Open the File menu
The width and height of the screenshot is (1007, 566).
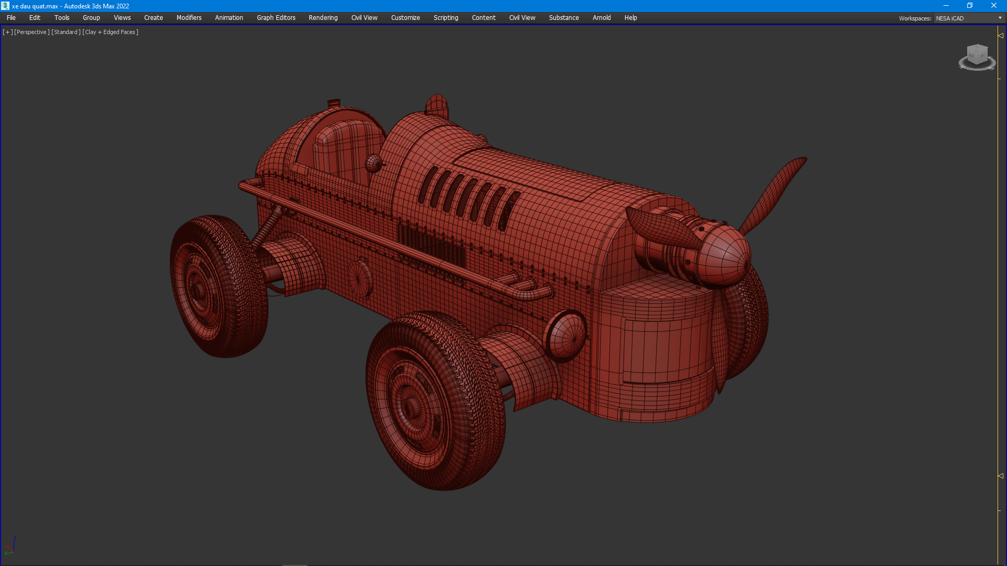pyautogui.click(x=11, y=18)
